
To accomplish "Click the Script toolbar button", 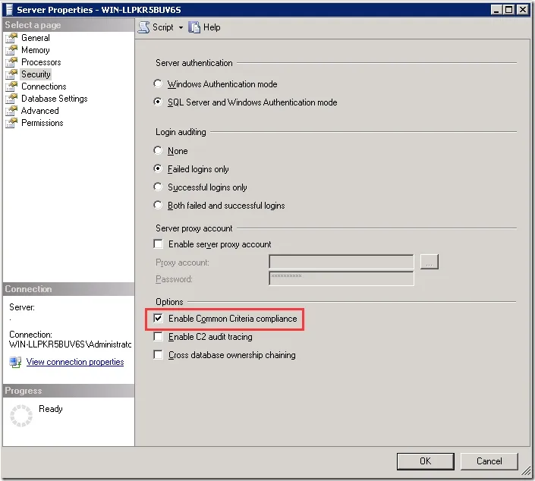I will point(156,27).
